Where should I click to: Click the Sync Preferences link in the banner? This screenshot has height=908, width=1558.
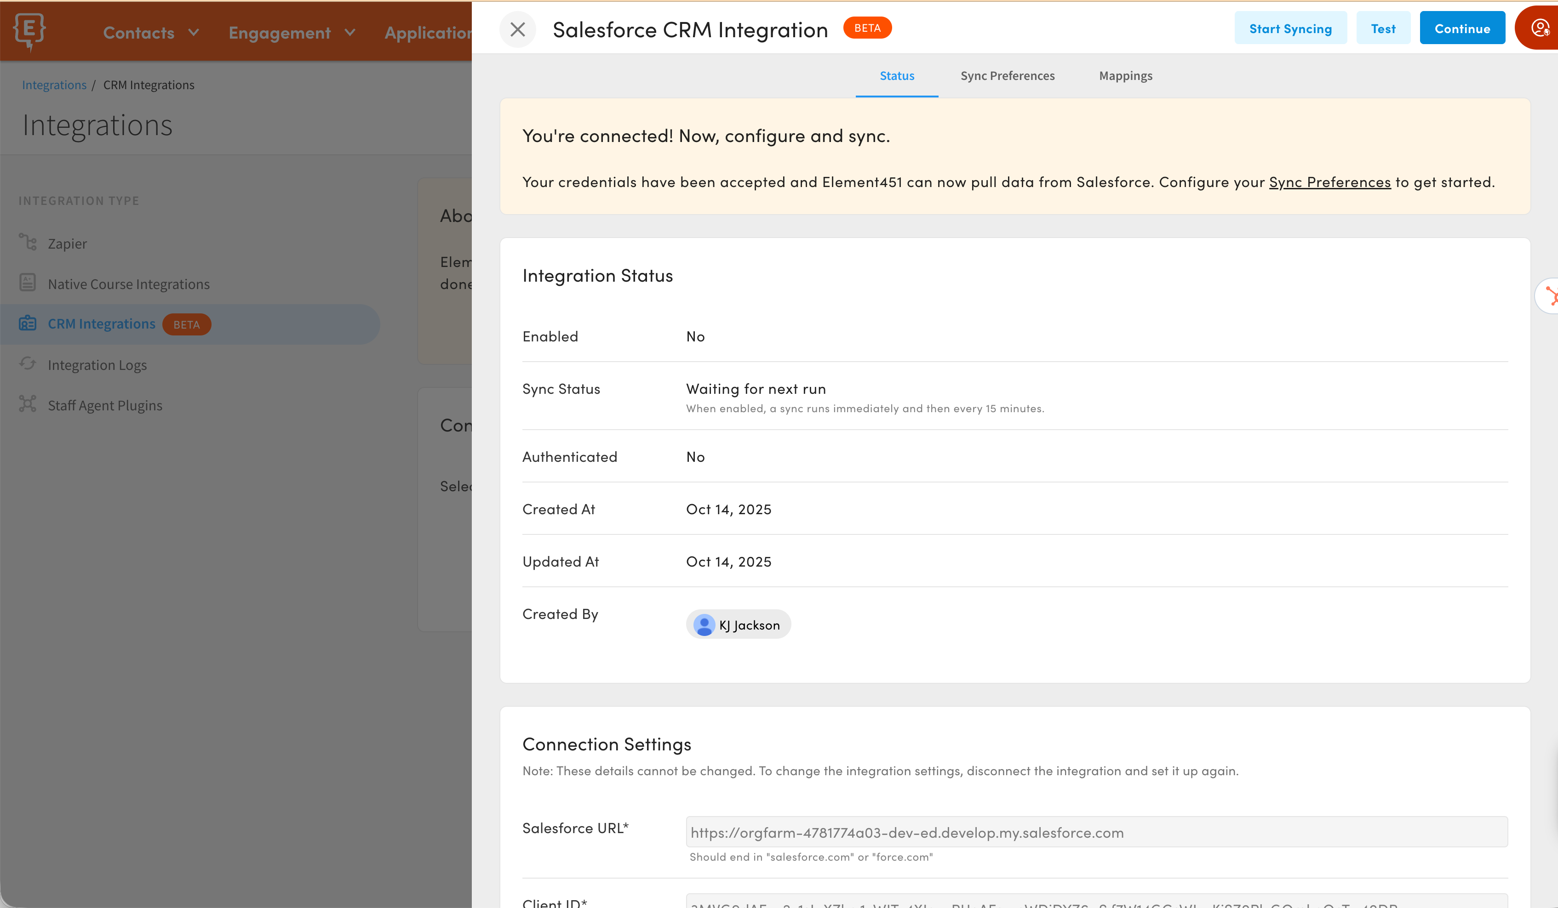click(x=1330, y=181)
